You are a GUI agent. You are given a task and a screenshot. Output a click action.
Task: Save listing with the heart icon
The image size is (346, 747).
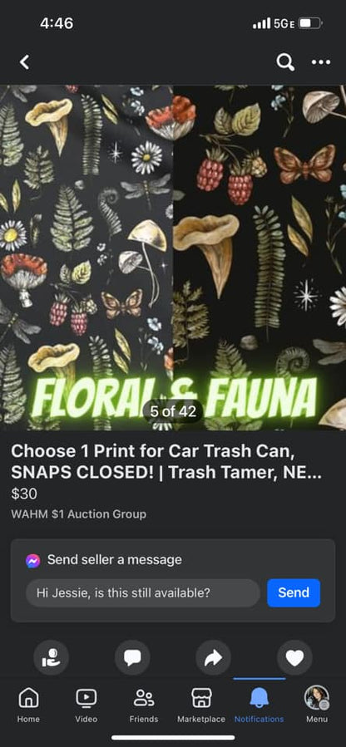coord(294,657)
